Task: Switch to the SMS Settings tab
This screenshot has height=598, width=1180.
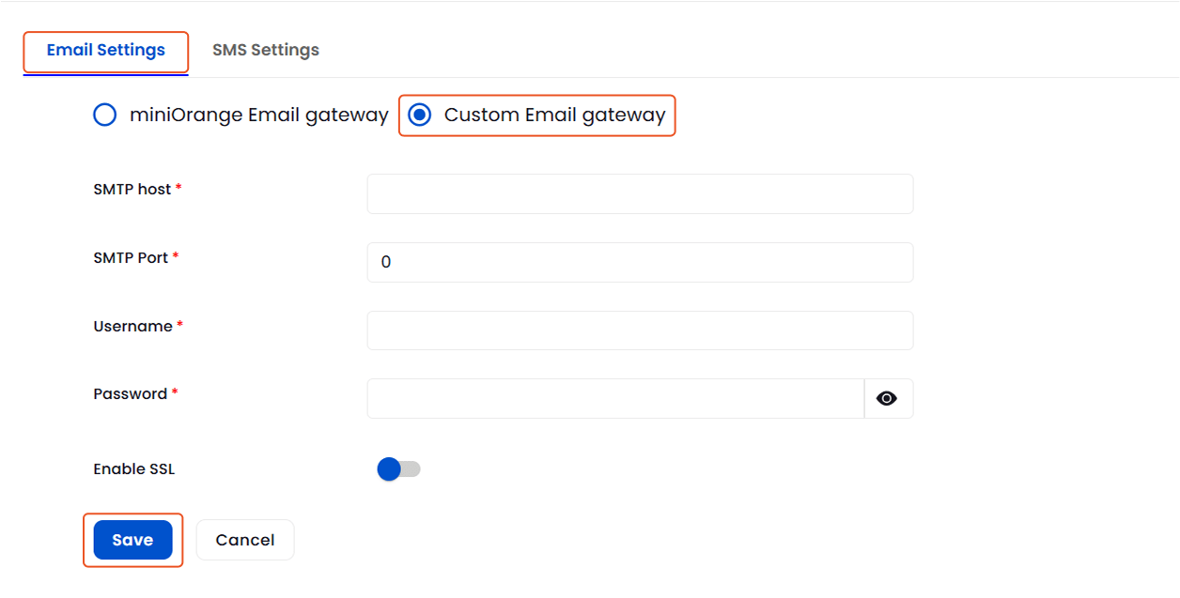Action: [x=266, y=49]
